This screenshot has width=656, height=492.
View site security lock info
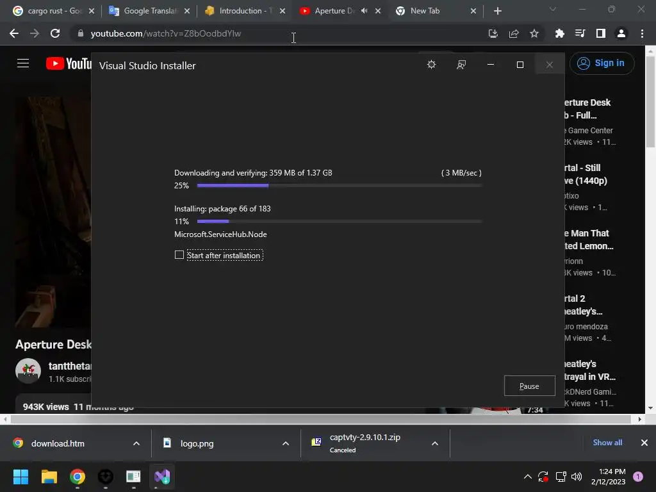(x=81, y=33)
